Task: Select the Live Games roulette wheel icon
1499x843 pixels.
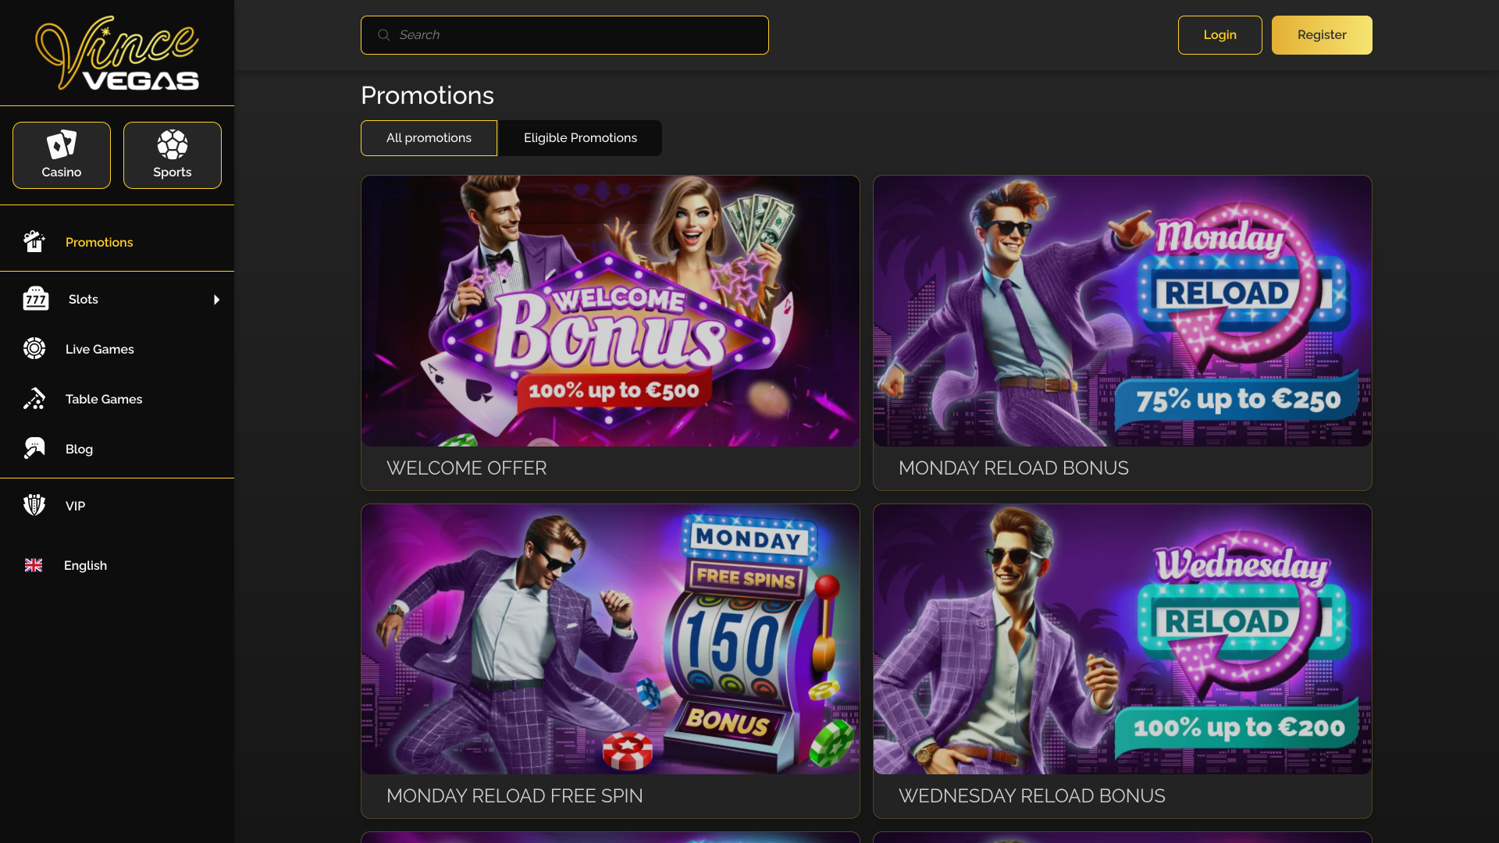Action: [x=34, y=349]
